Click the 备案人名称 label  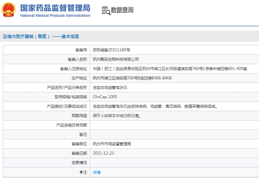(x=77, y=59)
